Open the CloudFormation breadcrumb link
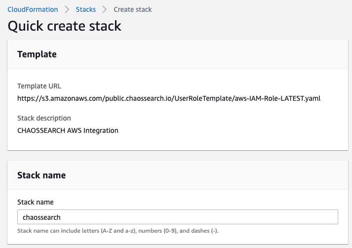 [x=33, y=9]
